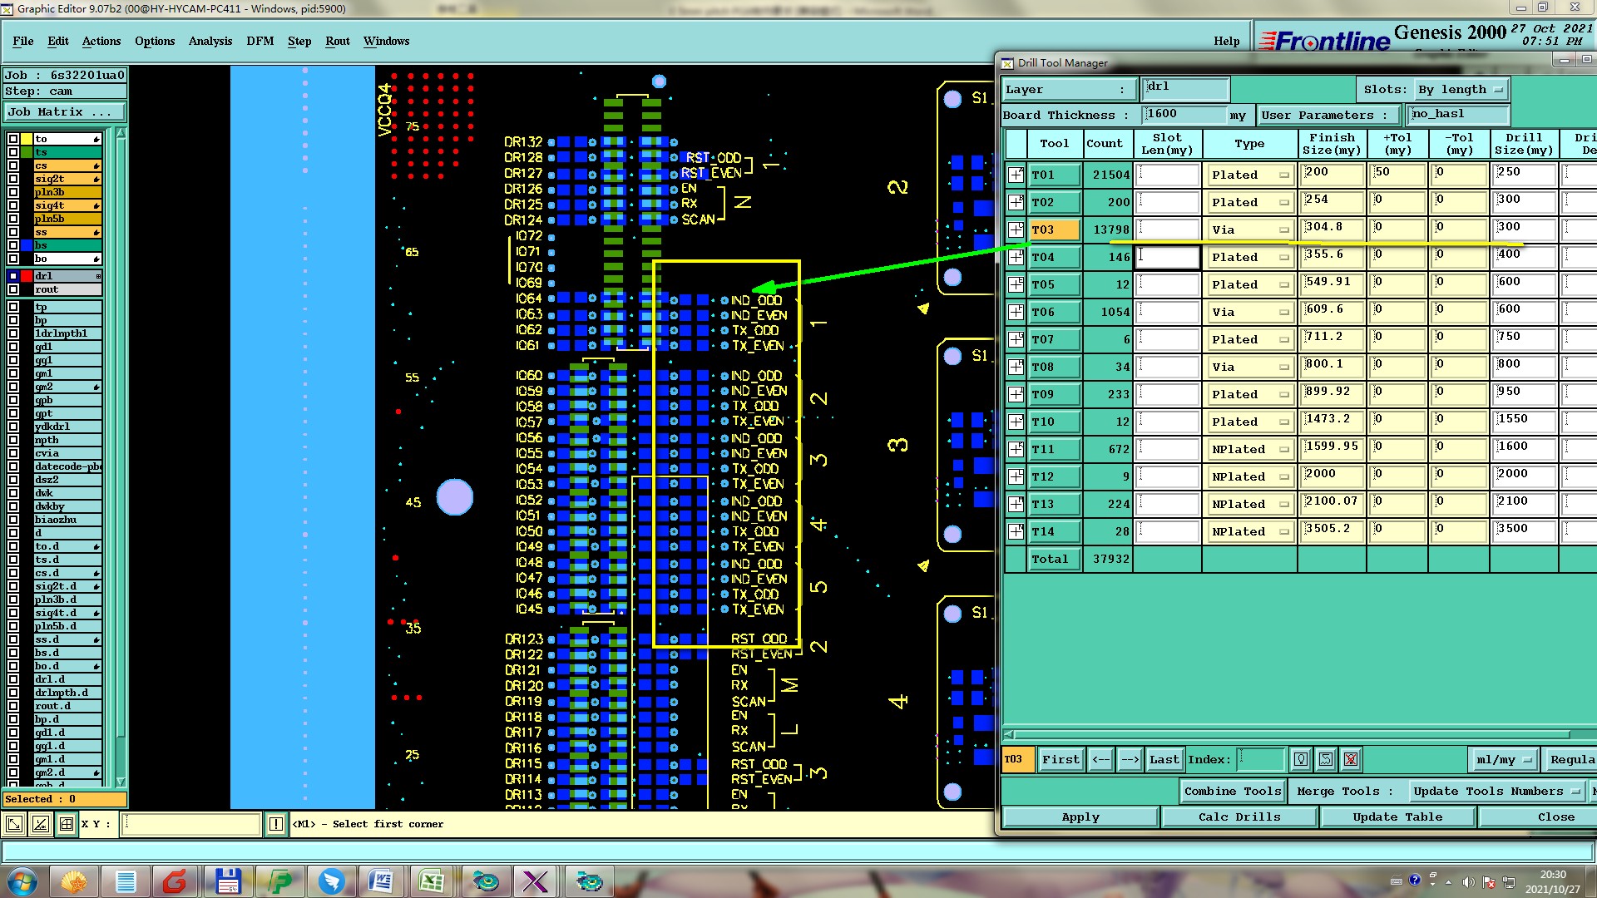The width and height of the screenshot is (1597, 898).
Task: Click the red color swatch of drl layer
Action: coord(27,276)
